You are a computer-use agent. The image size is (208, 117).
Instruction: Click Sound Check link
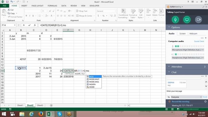pos(199,41)
